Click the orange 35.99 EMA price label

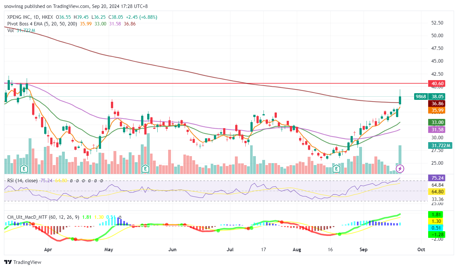pos(437,111)
